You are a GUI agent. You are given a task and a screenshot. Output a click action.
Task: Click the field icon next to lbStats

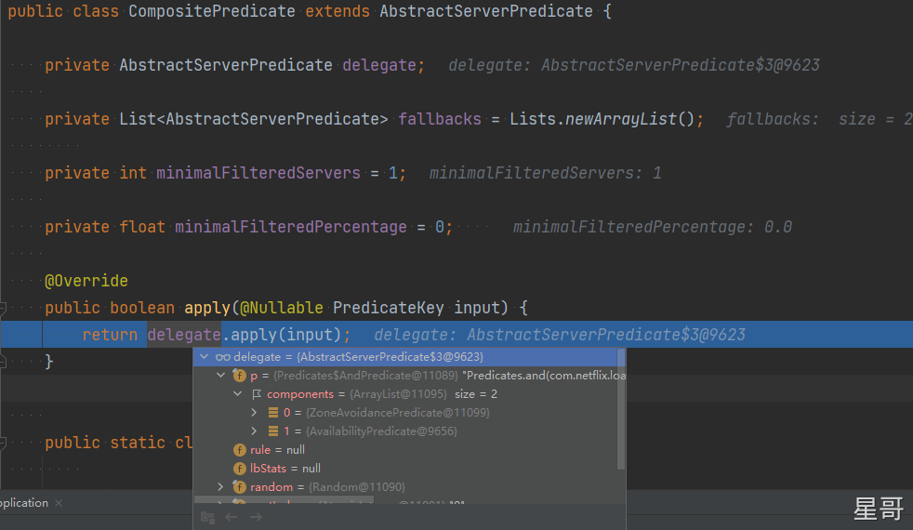pyautogui.click(x=240, y=469)
